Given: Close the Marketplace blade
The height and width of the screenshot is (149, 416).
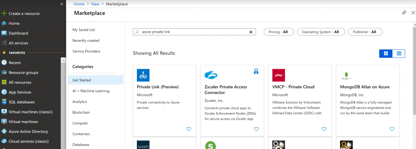Looking at the screenshot, I should click(413, 13).
